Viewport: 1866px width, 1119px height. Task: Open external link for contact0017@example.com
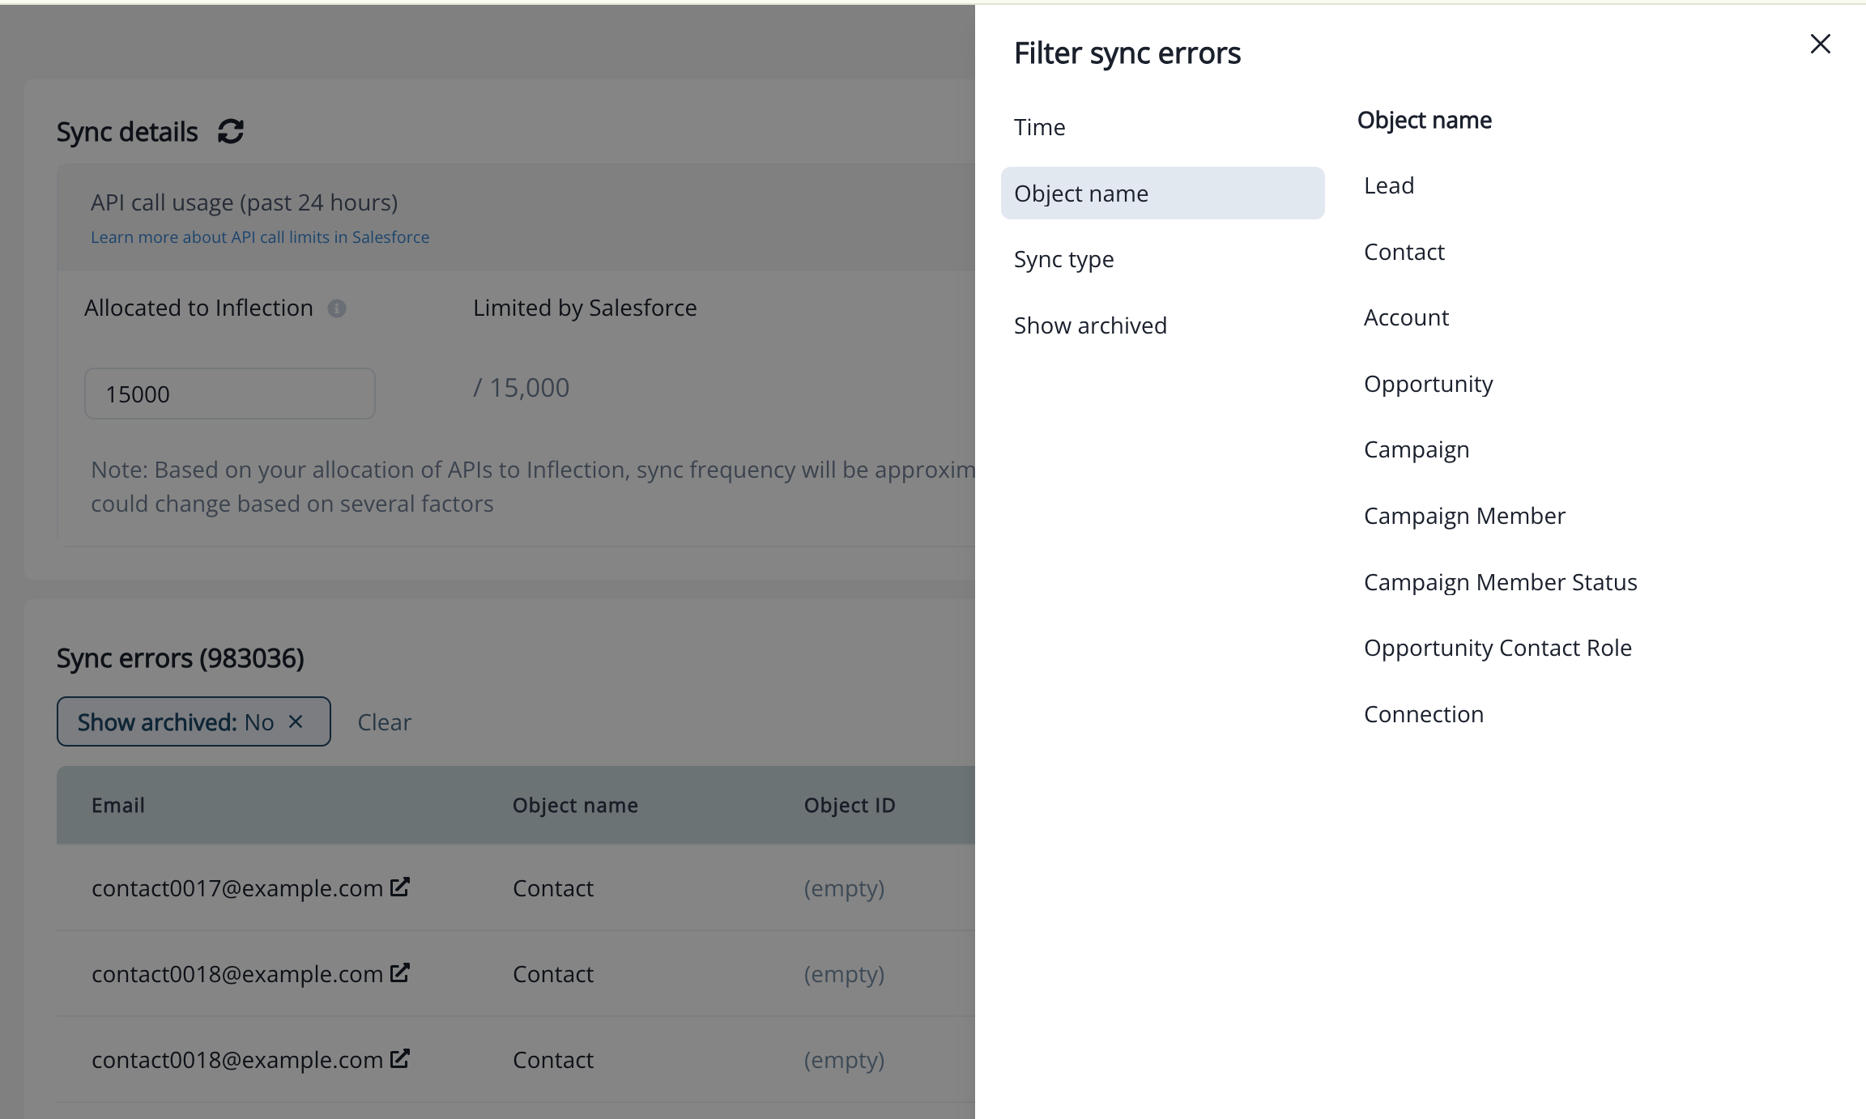click(400, 887)
